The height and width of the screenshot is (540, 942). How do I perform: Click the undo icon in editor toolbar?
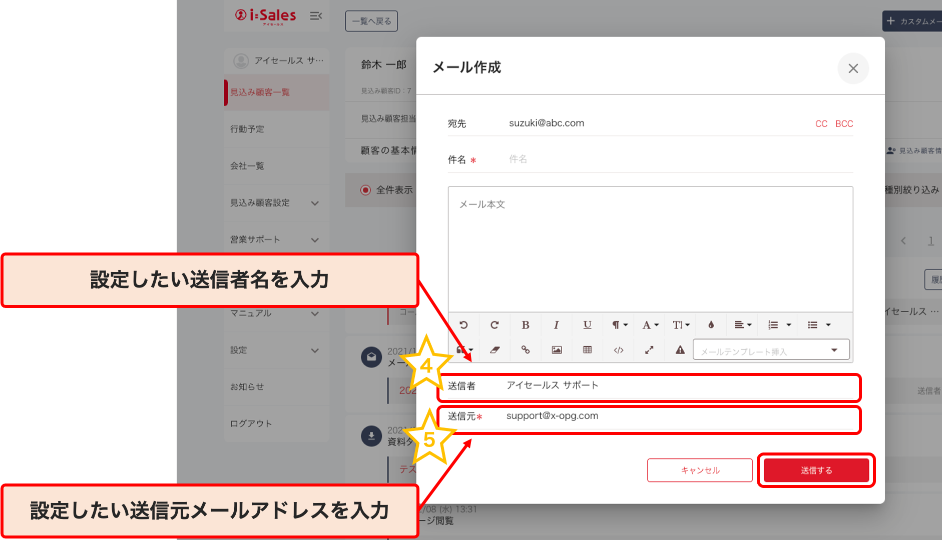coord(463,325)
